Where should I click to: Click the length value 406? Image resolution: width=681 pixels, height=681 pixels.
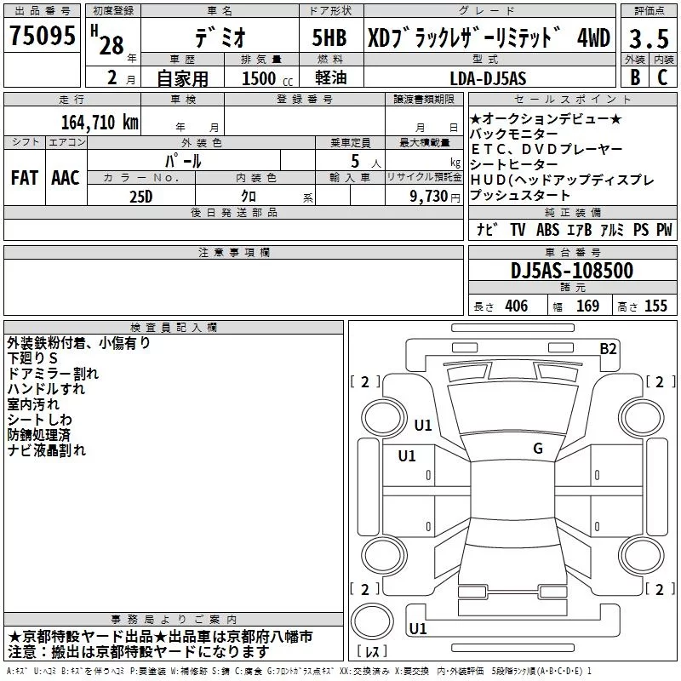517,306
